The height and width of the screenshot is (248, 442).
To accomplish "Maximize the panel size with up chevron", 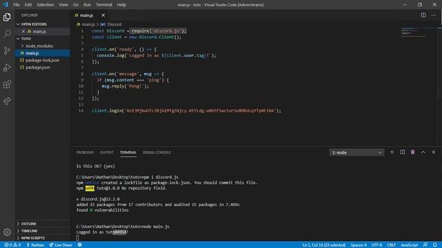I will tap(423, 152).
